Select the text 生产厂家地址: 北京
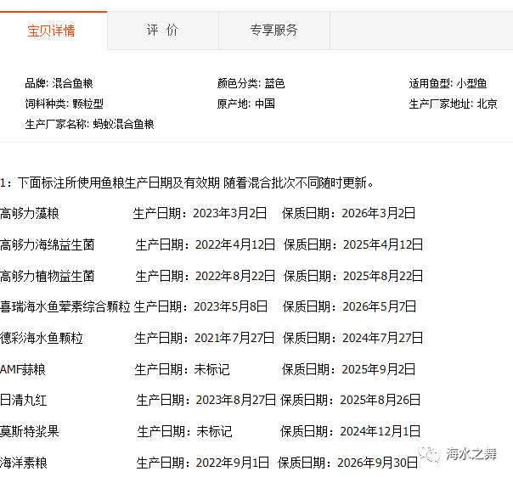This screenshot has width=513, height=477. coord(454,104)
